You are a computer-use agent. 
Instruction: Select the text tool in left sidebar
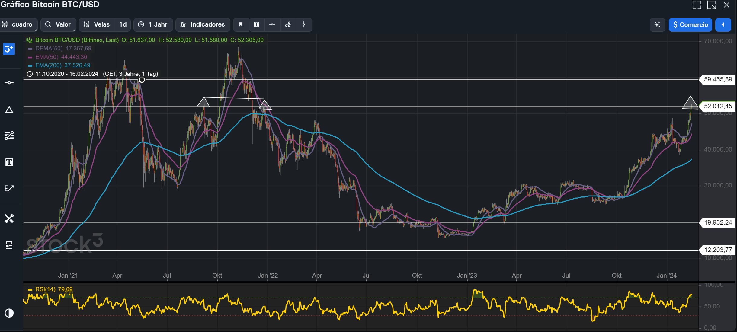[x=9, y=162]
